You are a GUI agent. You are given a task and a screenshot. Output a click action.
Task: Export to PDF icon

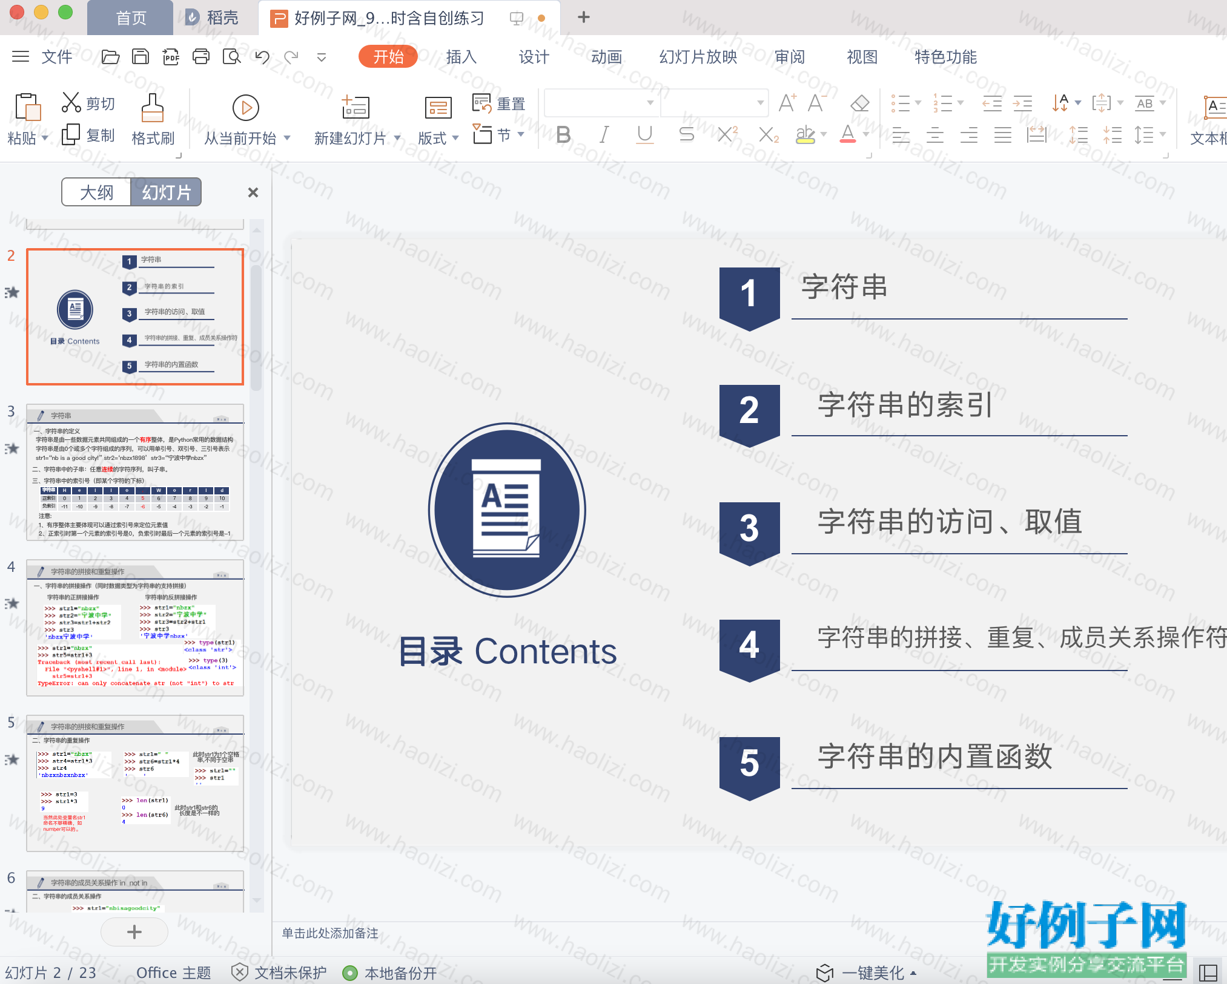coord(171,57)
